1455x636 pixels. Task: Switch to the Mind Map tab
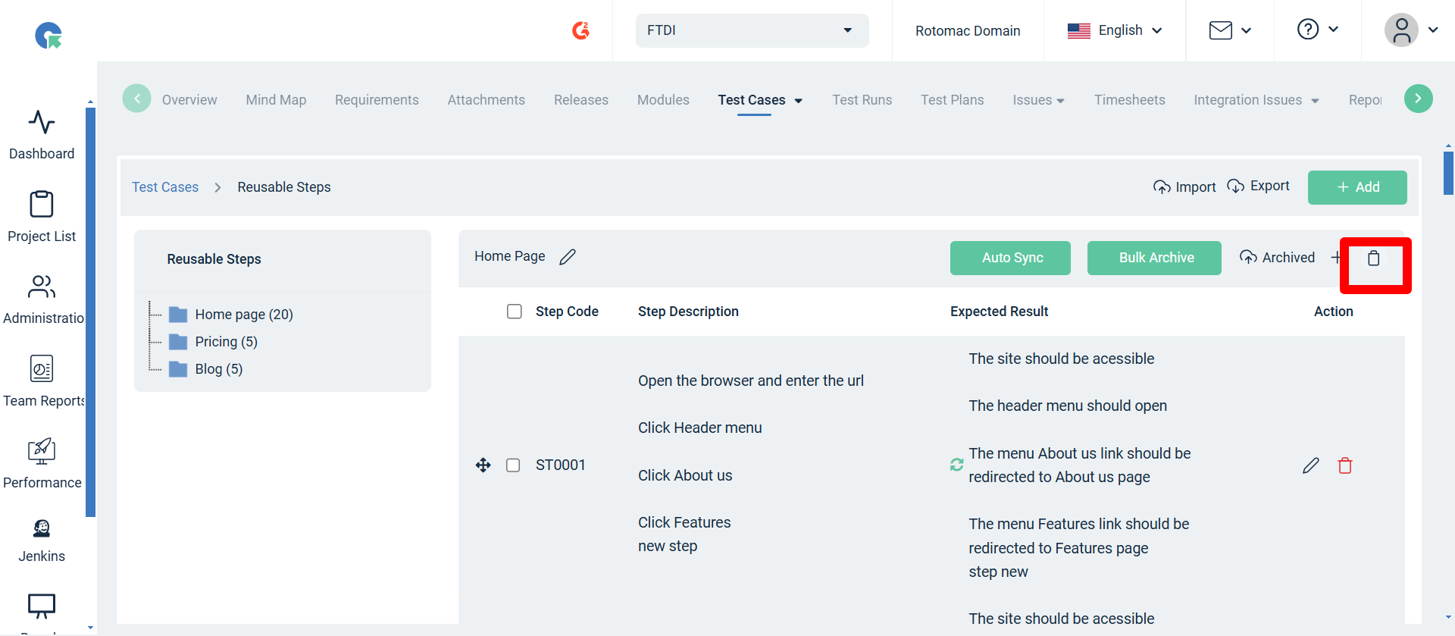coord(276,100)
